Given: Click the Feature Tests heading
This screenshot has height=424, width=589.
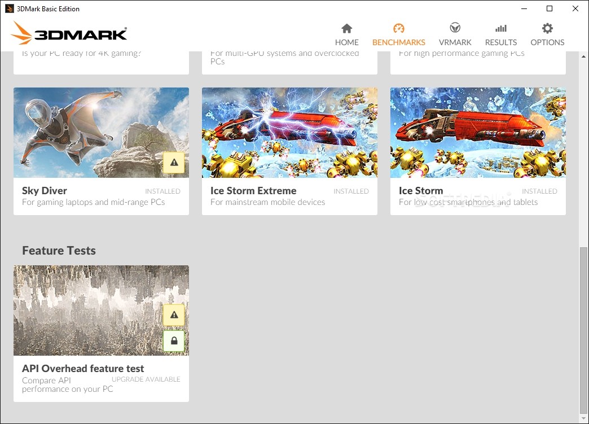Looking at the screenshot, I should click(59, 250).
